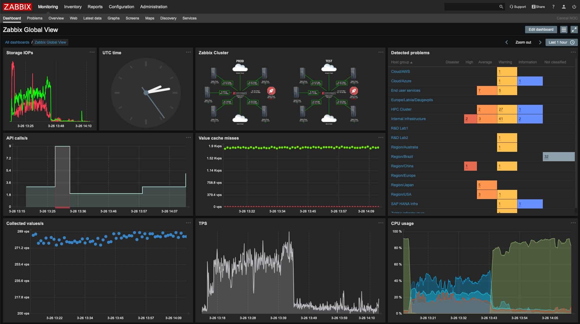Open the End user services host group

(x=406, y=91)
